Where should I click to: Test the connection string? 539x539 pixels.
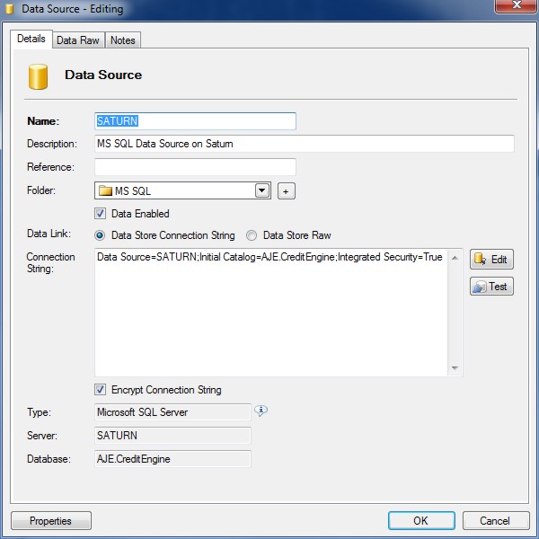(491, 287)
